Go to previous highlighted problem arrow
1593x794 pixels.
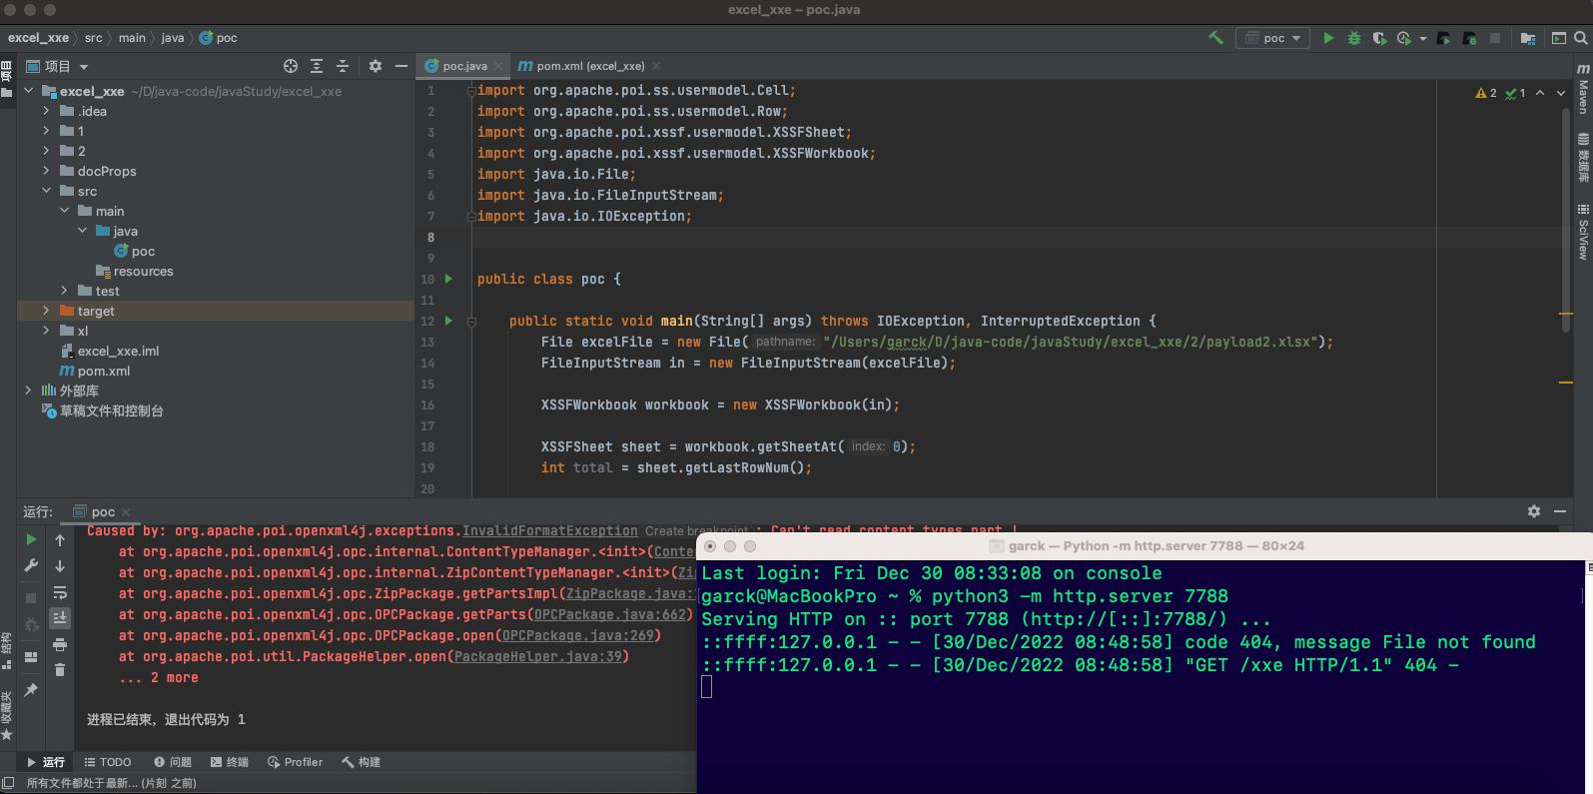[x=1540, y=93]
